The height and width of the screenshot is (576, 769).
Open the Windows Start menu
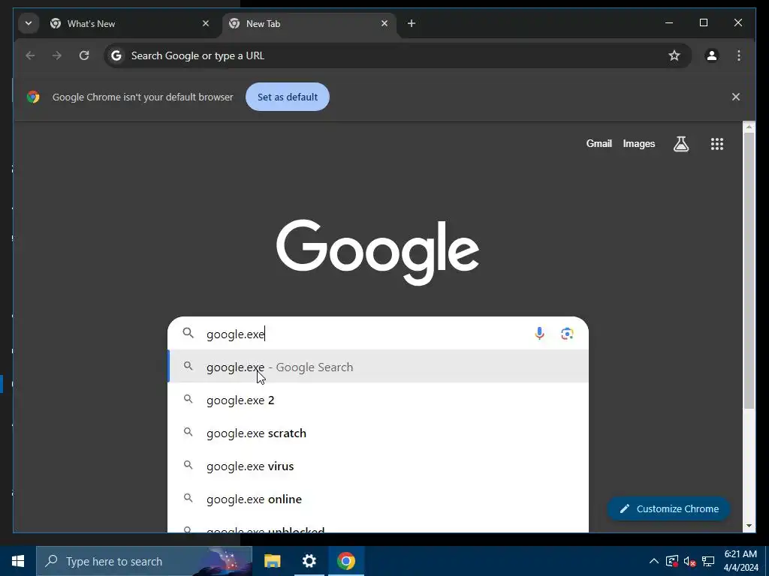(x=18, y=561)
